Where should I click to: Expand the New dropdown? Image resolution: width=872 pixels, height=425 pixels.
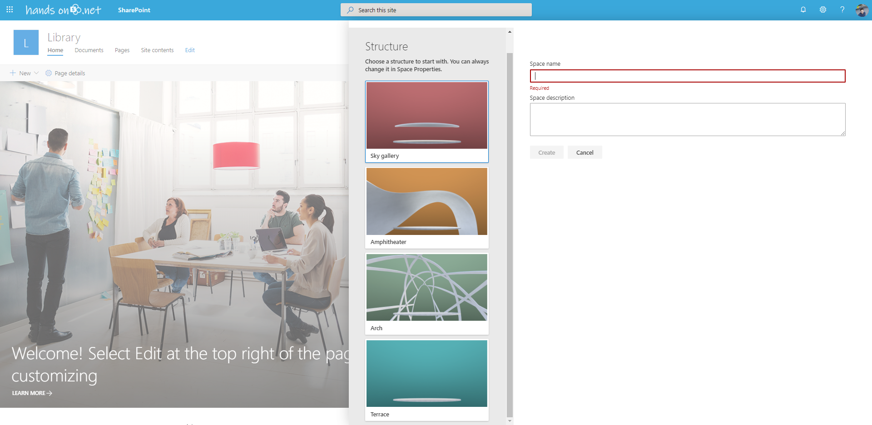pos(24,73)
